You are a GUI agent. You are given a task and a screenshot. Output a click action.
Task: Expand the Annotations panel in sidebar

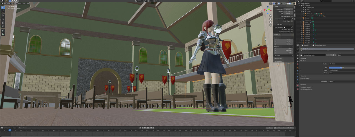click(278, 61)
